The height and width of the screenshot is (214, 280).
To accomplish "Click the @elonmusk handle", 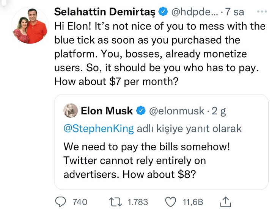I will coord(176,111).
